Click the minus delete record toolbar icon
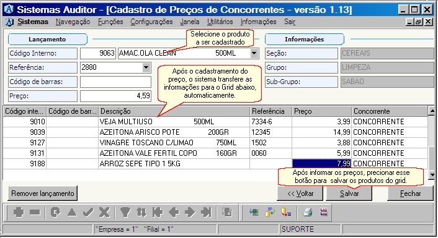Screen dimensions: 438x238 (x=35, y=213)
